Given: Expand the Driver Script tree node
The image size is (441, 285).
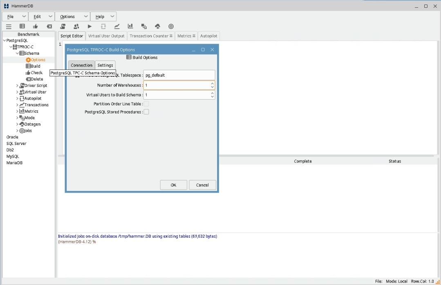Looking at the screenshot, I should click(x=17, y=86).
